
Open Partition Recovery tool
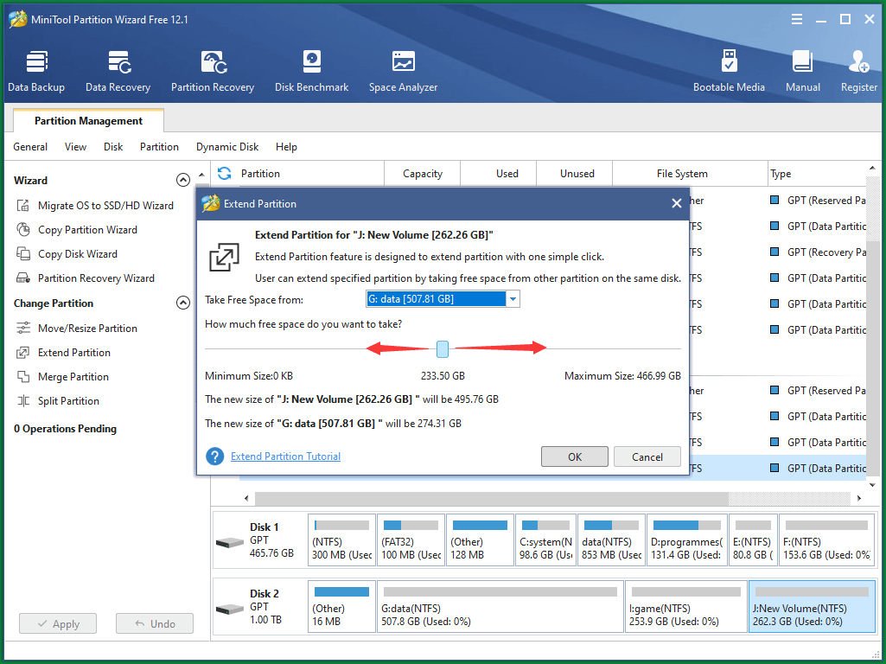[x=213, y=71]
